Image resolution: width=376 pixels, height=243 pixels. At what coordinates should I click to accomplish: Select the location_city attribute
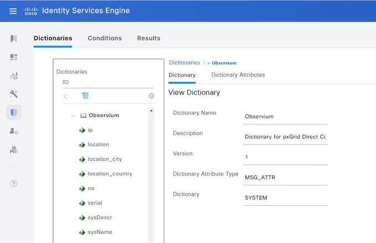[105, 159]
